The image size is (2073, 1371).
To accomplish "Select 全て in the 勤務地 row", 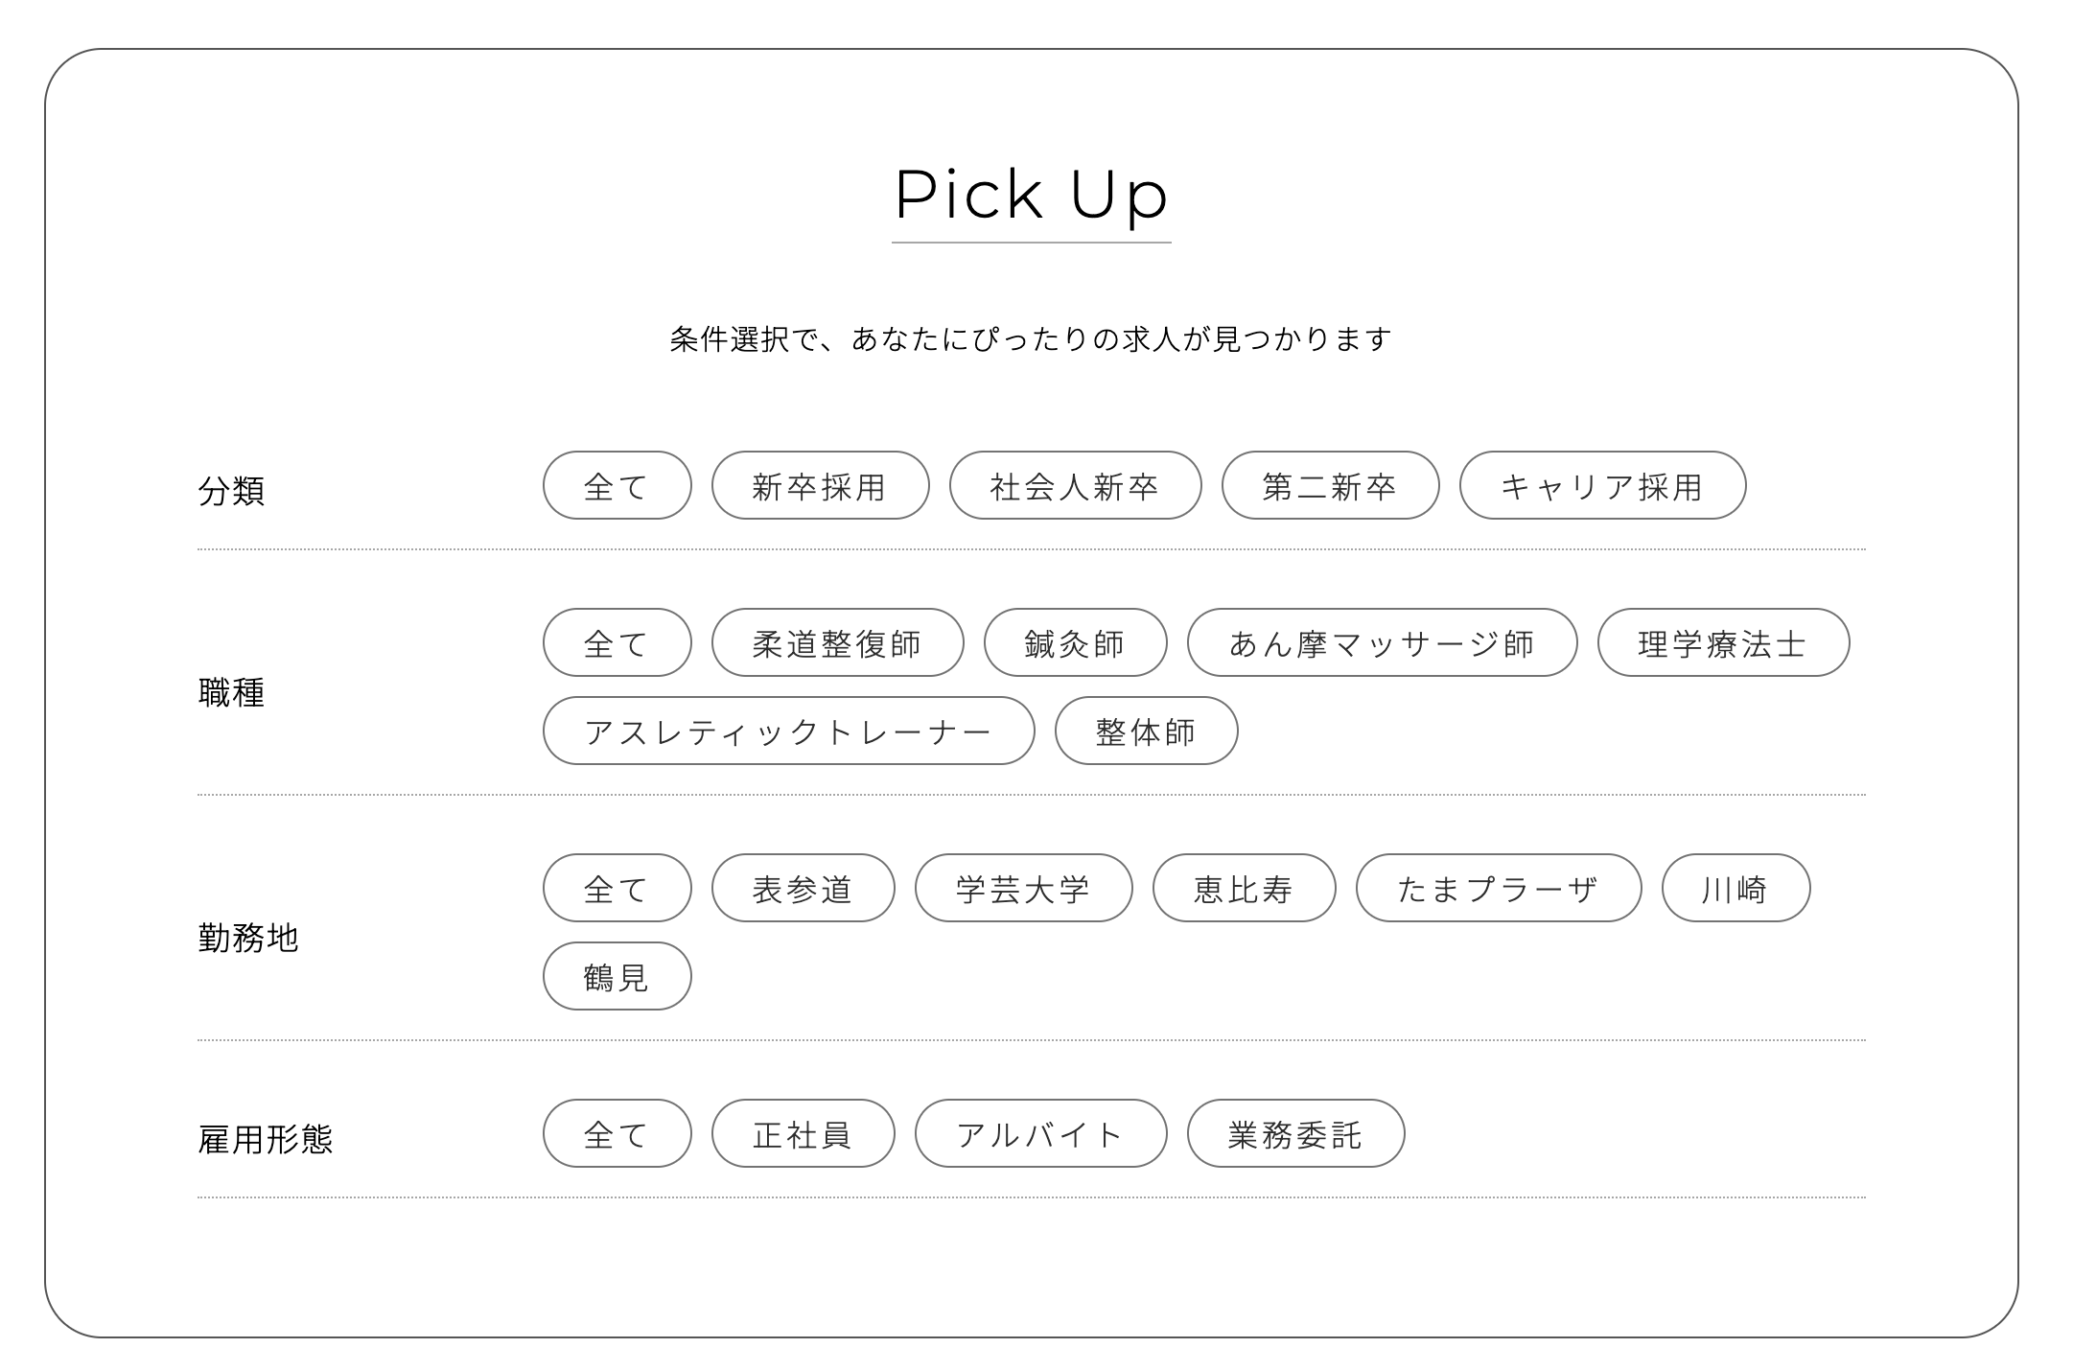I will (617, 889).
